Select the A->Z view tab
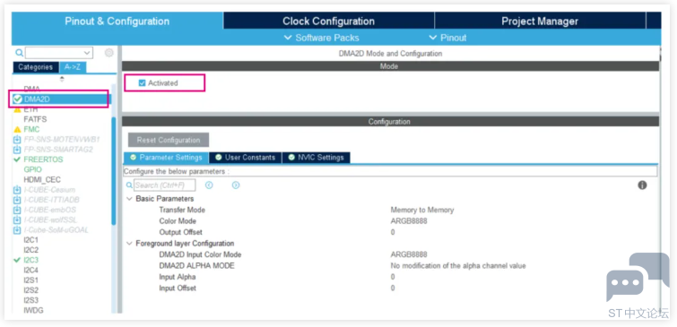 pos(73,67)
